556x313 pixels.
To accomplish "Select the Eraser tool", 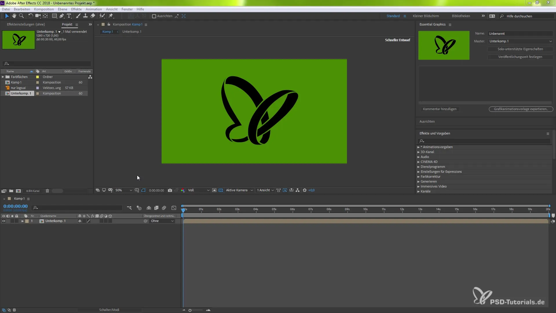I will pos(93,16).
